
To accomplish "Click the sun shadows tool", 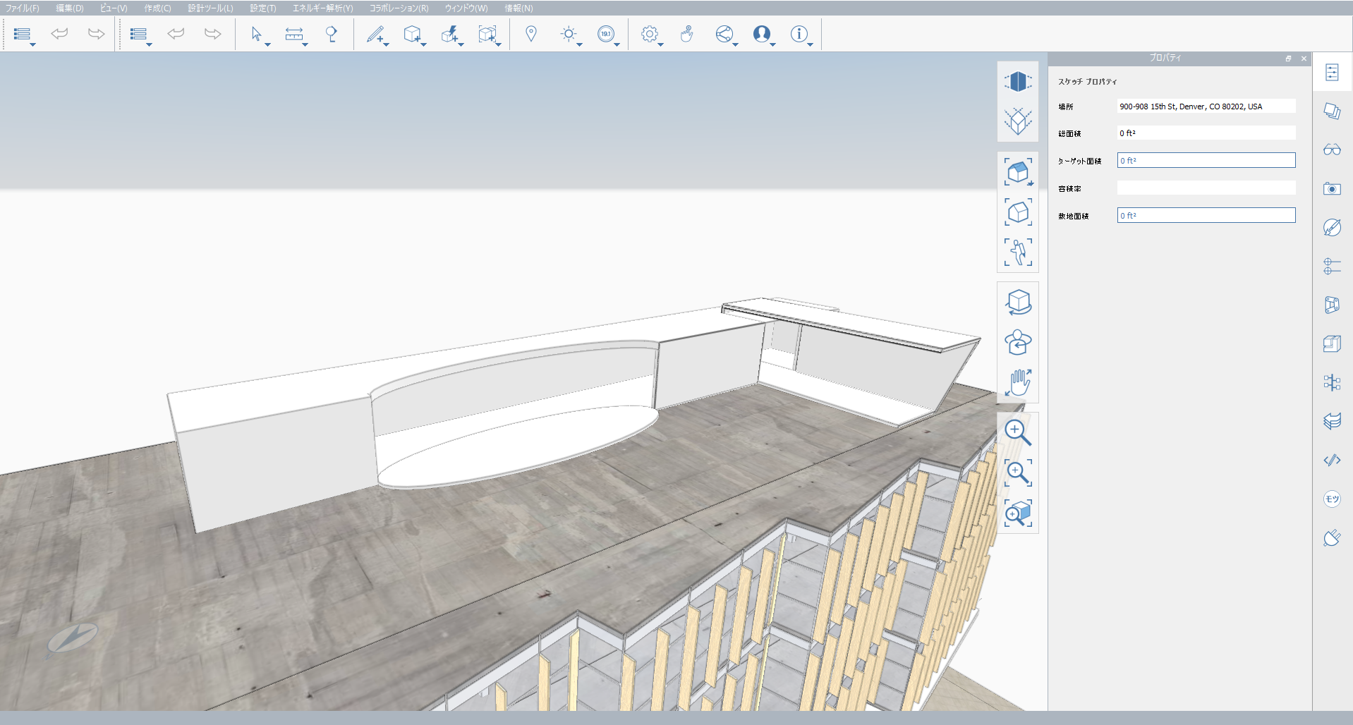I will (569, 34).
